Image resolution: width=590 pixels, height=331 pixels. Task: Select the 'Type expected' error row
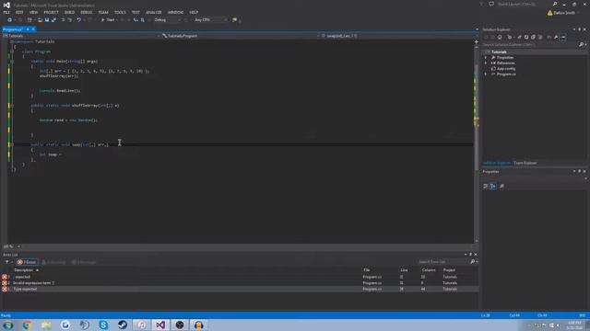(240, 289)
